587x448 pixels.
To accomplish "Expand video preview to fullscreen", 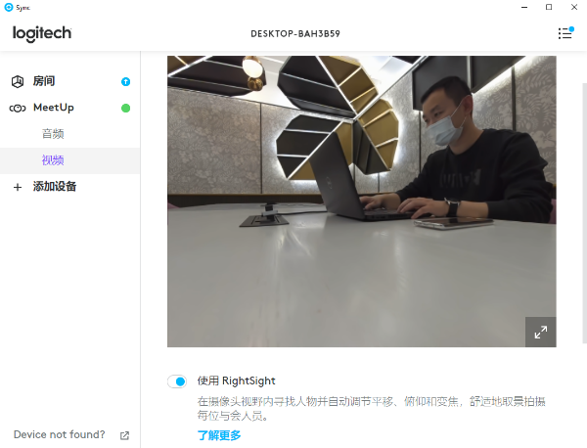I will (x=541, y=332).
